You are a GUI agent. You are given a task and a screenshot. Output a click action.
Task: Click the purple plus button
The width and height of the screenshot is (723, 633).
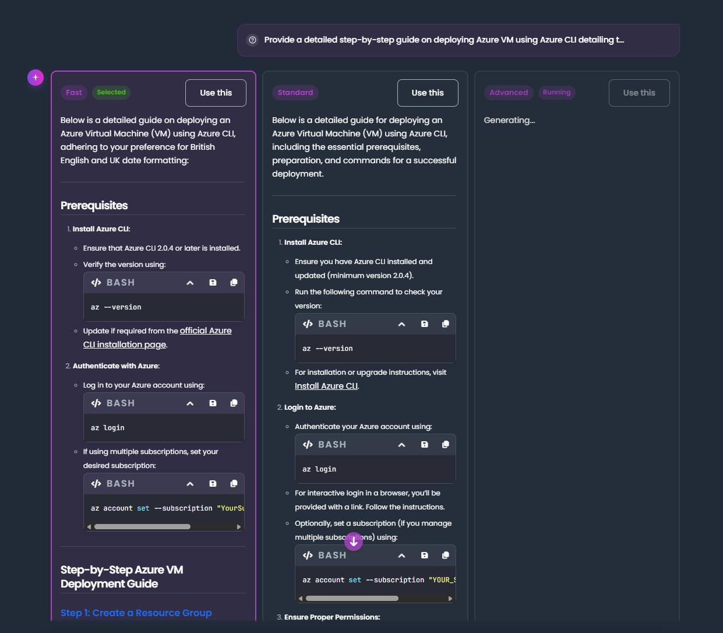point(36,77)
